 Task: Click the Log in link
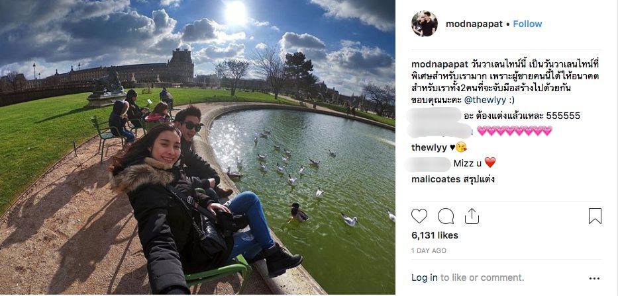[425, 277]
